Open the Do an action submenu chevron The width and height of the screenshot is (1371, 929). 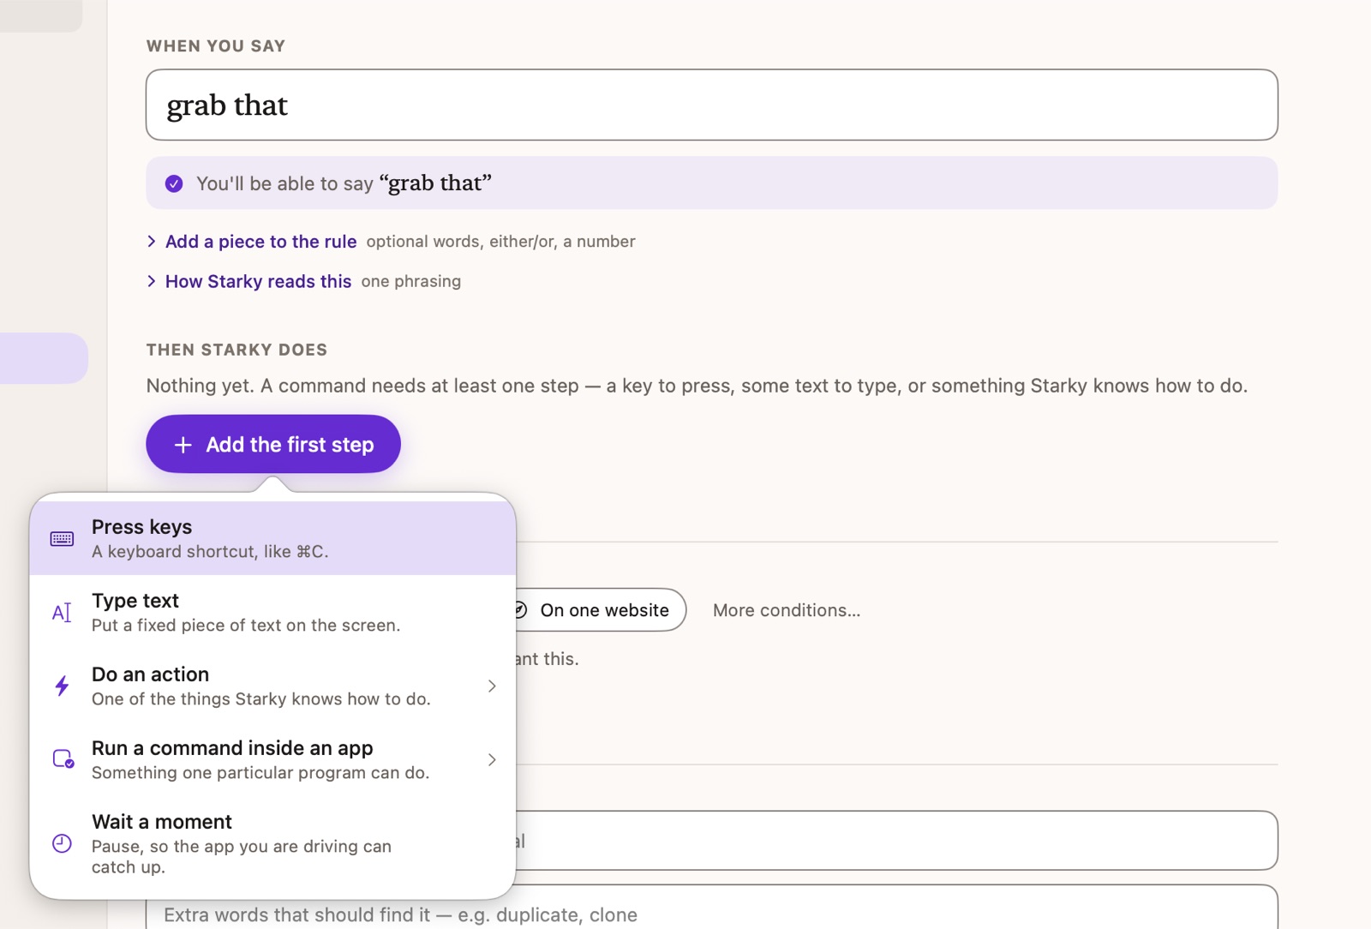(x=492, y=686)
